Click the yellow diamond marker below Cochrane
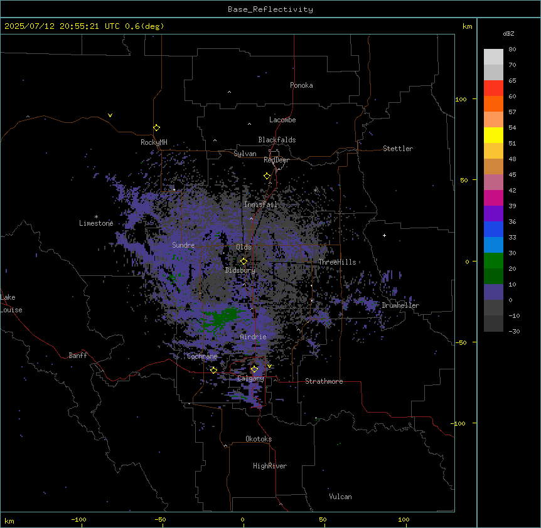541x528 pixels. [x=213, y=370]
